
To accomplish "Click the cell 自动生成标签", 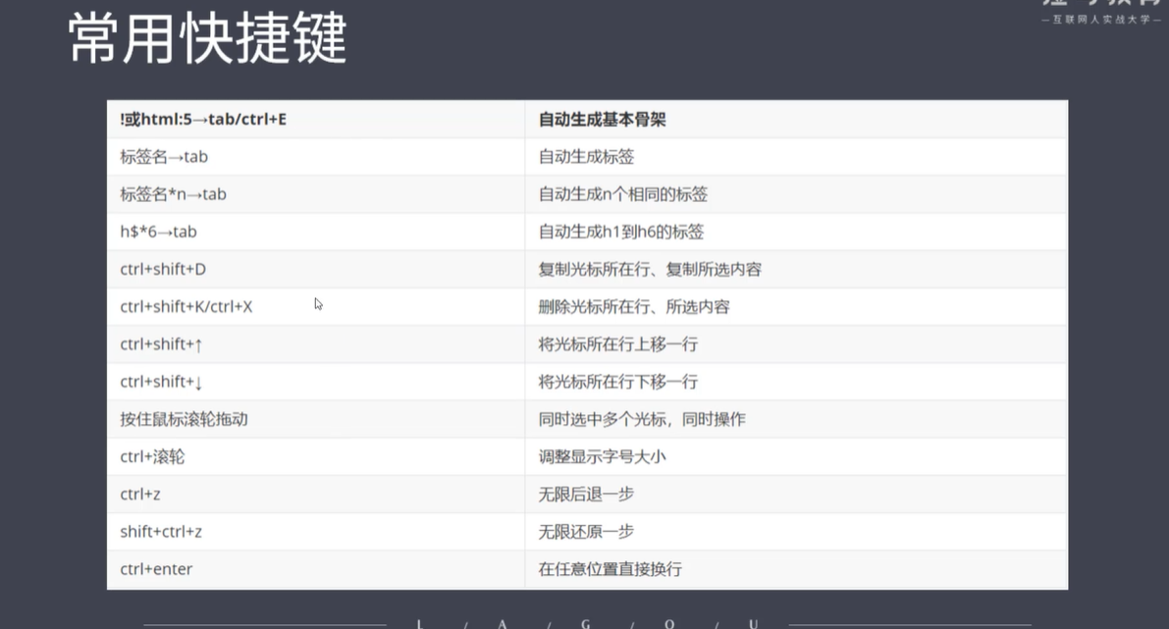I will 796,156.
